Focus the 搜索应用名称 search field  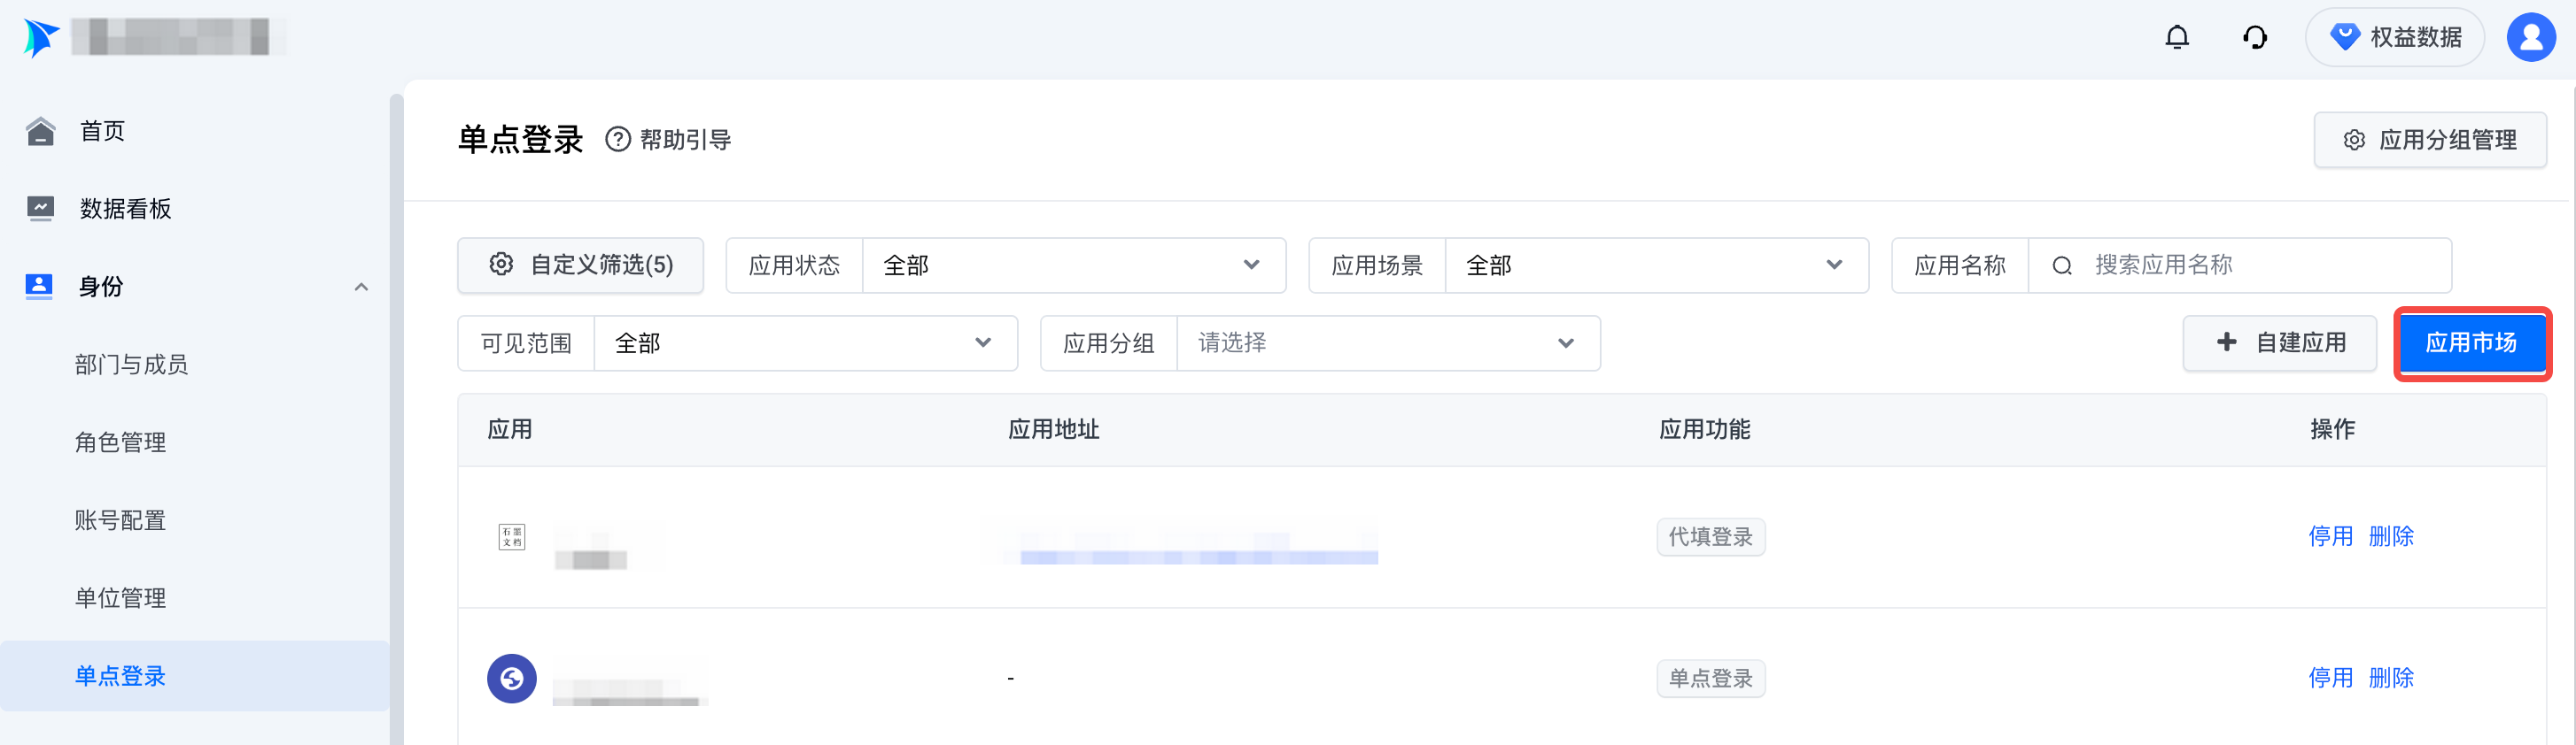(2260, 265)
